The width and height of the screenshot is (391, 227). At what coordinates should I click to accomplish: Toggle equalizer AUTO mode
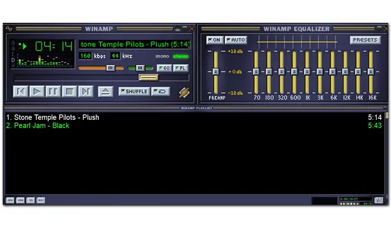pyautogui.click(x=236, y=40)
